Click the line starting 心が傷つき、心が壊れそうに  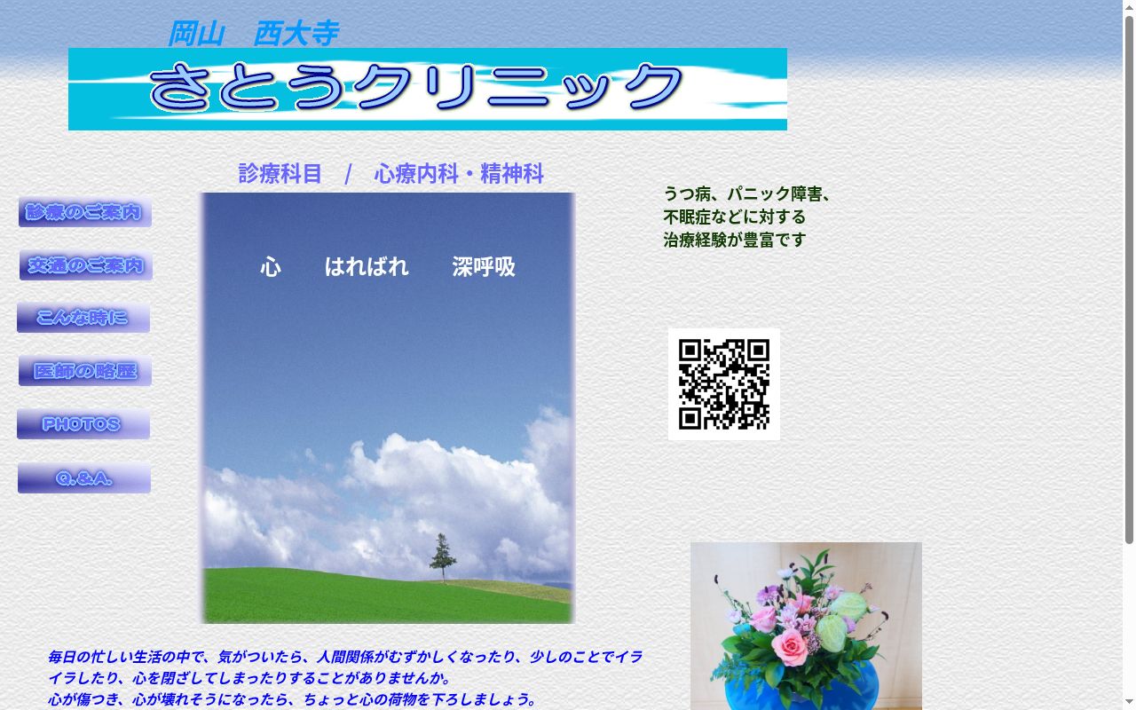293,699
